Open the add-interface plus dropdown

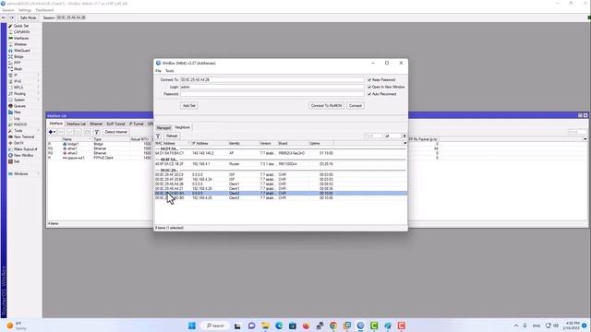[x=52, y=132]
